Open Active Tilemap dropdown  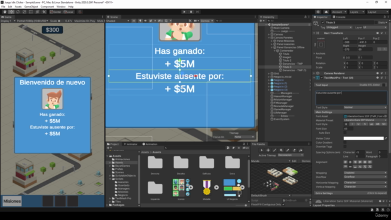coord(291,155)
